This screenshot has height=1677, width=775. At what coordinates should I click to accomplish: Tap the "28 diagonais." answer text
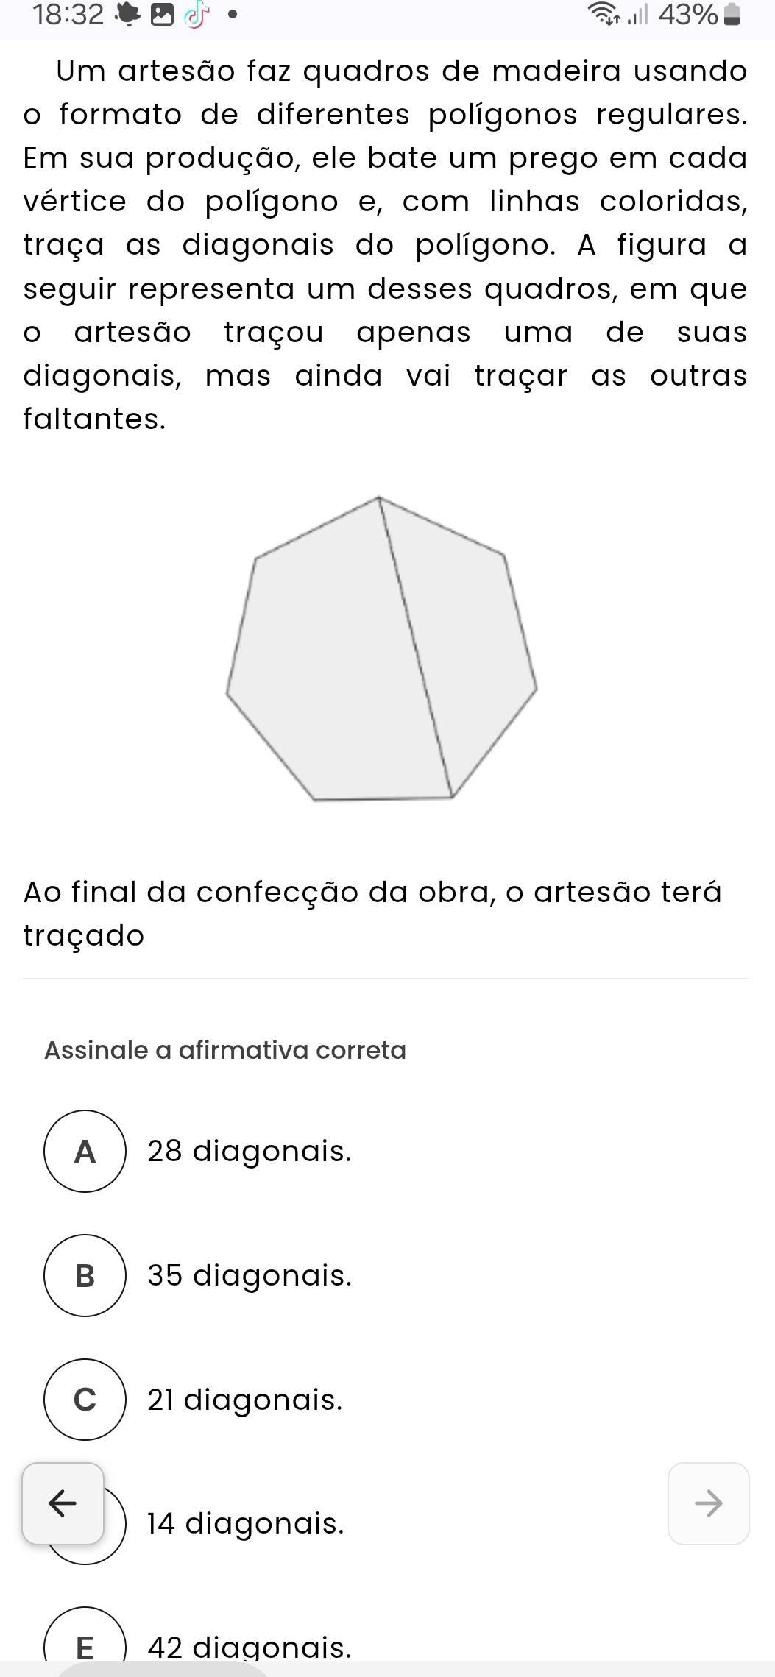click(250, 1151)
